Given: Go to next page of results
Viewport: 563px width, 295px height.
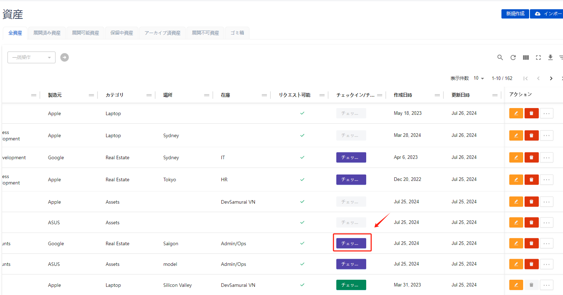Looking at the screenshot, I should tap(551, 79).
